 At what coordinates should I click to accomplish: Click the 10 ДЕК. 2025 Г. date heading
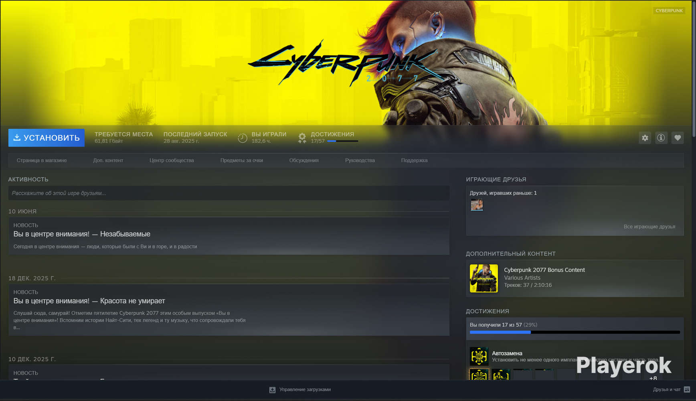32,359
